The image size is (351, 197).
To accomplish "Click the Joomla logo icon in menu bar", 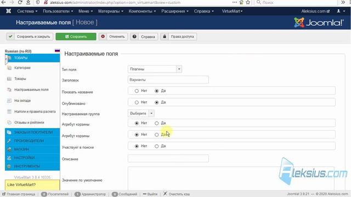I will (9, 11).
